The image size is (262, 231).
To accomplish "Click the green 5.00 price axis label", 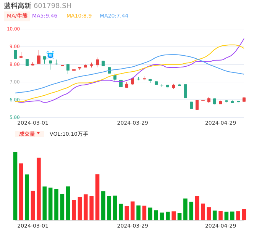I will pyautogui.click(x=15, y=117).
